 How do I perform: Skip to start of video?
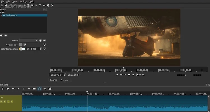(x=117, y=75)
